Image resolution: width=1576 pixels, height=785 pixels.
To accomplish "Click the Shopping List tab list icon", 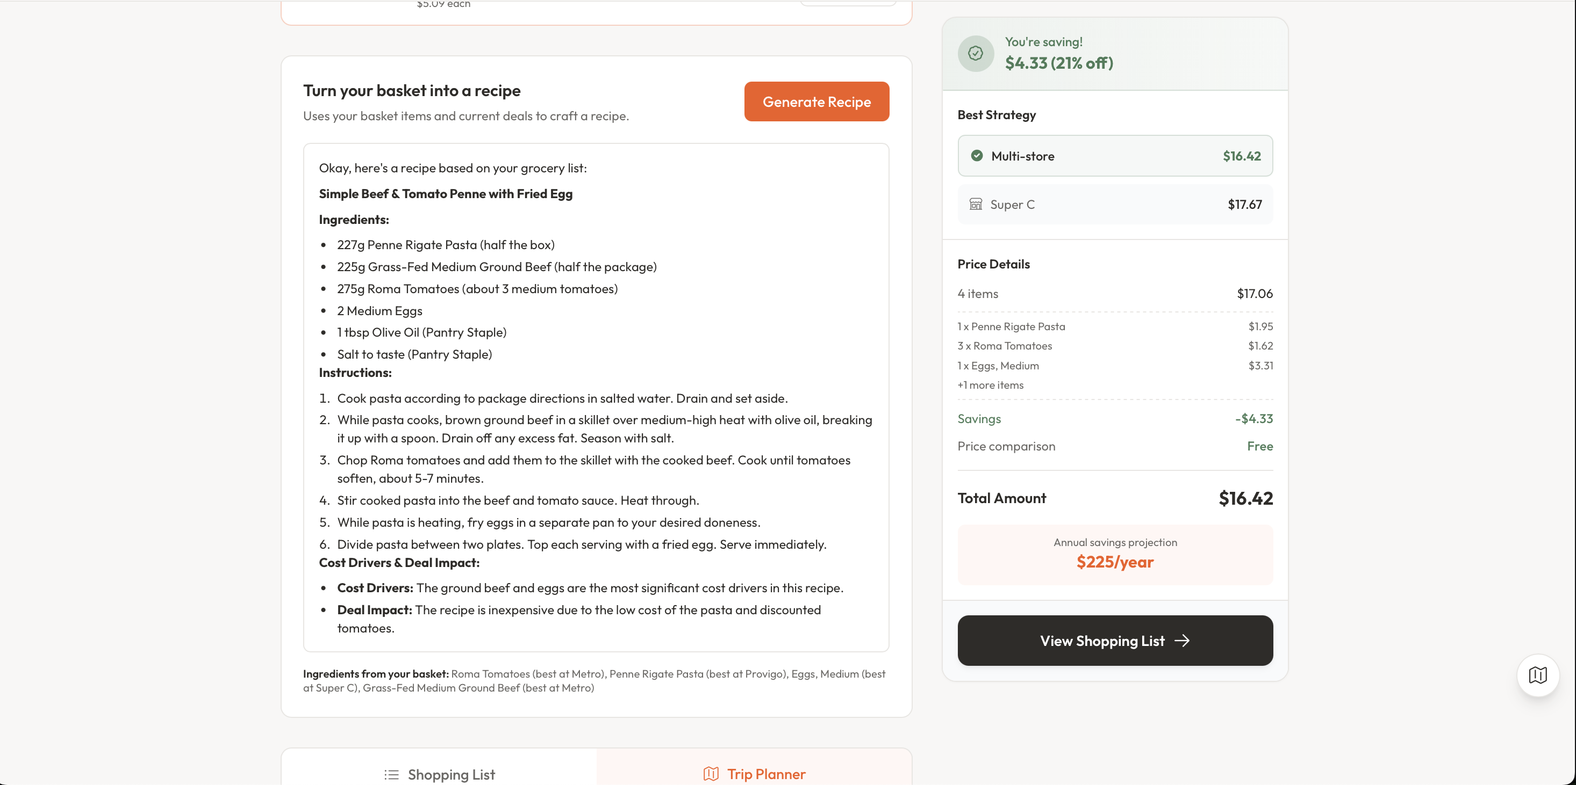I will (x=391, y=775).
